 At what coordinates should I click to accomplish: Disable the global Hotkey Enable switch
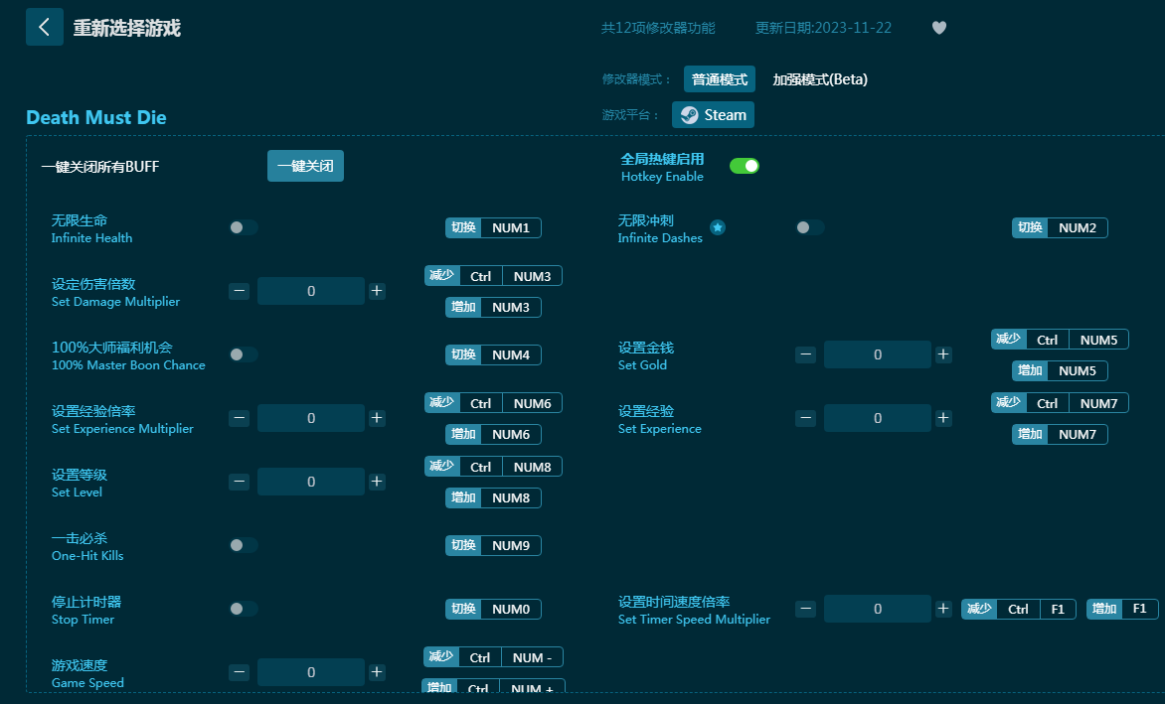tap(744, 166)
